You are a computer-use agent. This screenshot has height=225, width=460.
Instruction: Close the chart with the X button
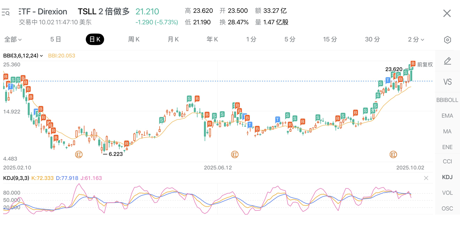click(x=447, y=13)
